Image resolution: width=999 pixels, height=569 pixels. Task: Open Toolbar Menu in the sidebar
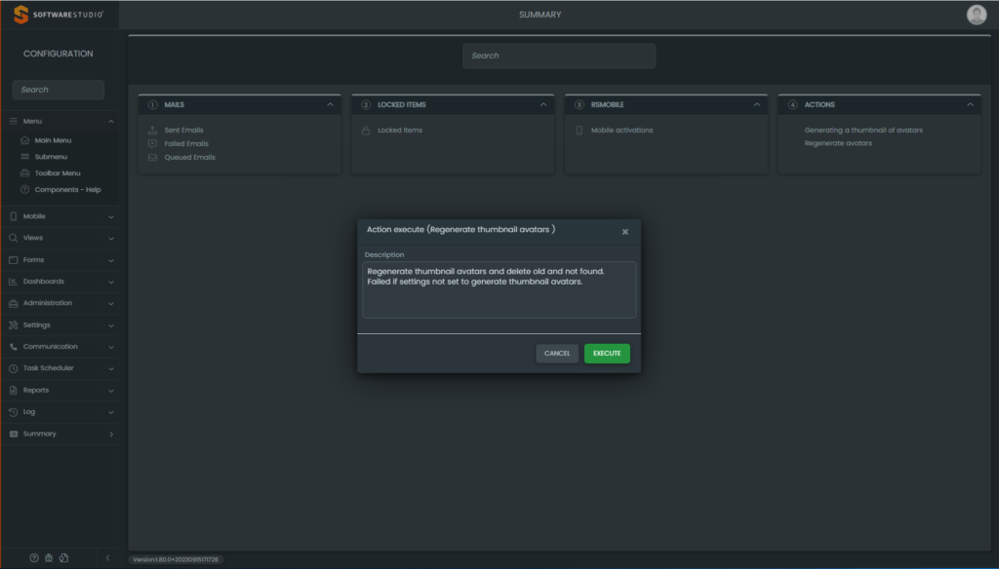tap(58, 173)
